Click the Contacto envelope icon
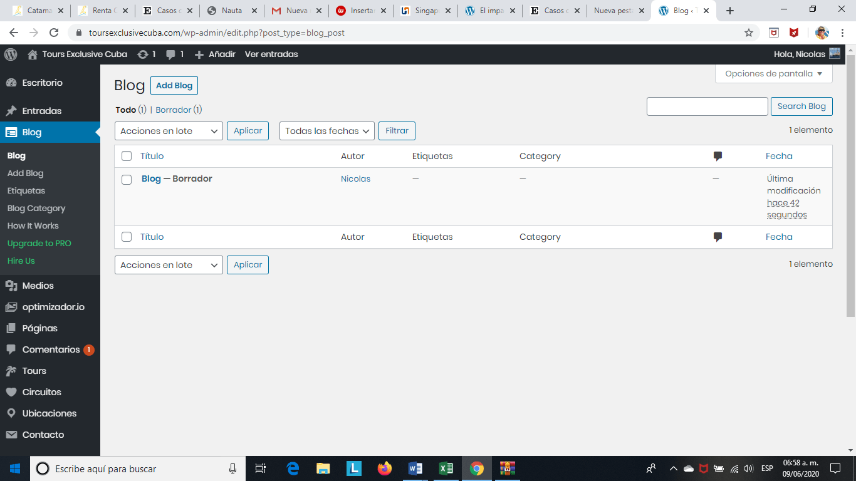 (11, 435)
